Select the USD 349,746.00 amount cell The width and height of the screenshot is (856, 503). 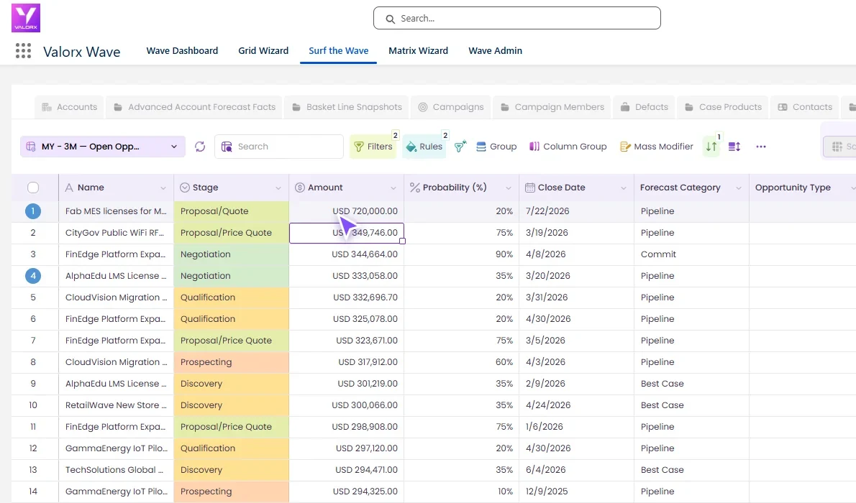coord(347,233)
